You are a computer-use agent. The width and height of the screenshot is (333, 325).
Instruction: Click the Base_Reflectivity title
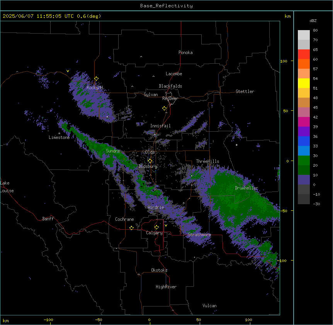tap(166, 6)
